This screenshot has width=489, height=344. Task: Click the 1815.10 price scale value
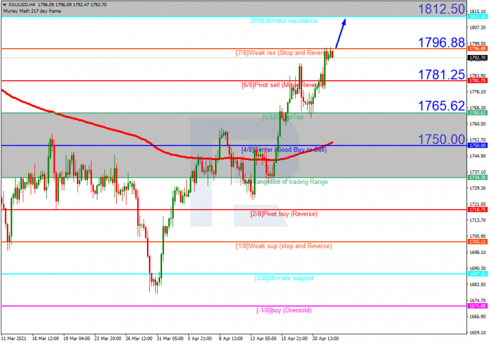pos(478,11)
